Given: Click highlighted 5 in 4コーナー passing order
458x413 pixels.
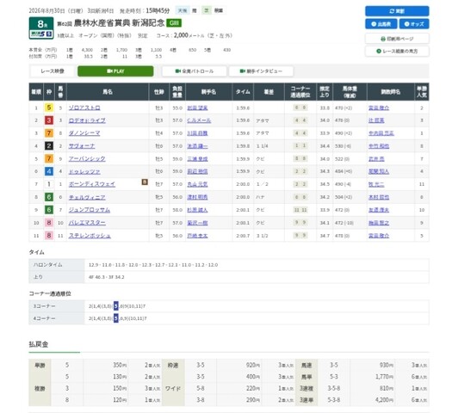Looking at the screenshot, I should point(116,318).
